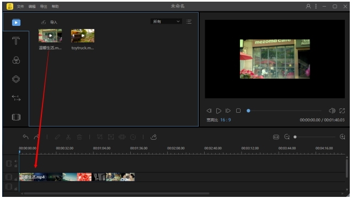Image resolution: width=352 pixels, height=198 pixels.
Task: Open the media list view options menu
Action: tap(189, 21)
